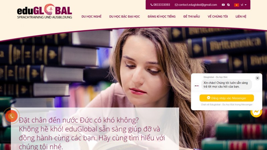The height and width of the screenshot is (150, 267).
Task: Open the YouTube channel icon
Action: (223, 5)
